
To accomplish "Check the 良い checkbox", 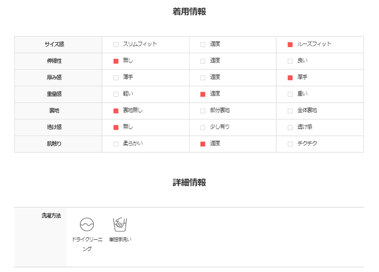I will (290, 61).
